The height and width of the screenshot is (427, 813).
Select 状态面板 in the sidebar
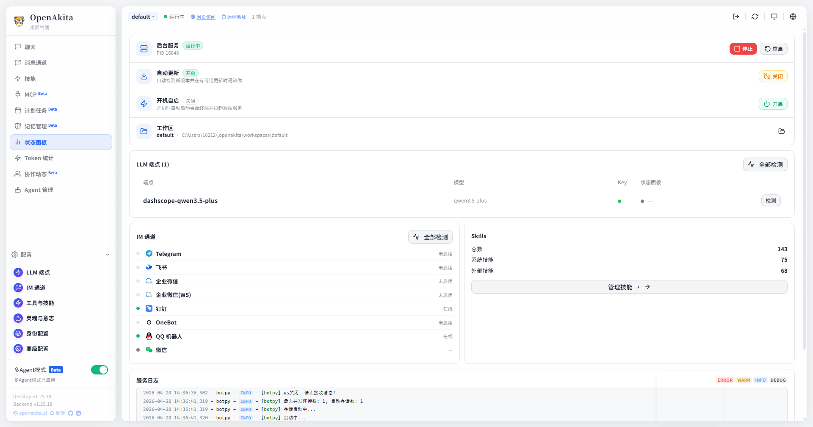(x=61, y=142)
